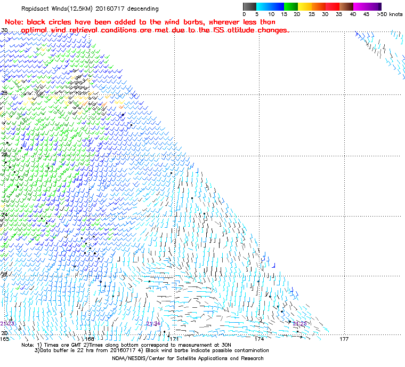
Task: Click the 'Data buffer is 22 hrs' footnote
Action: pos(152,350)
